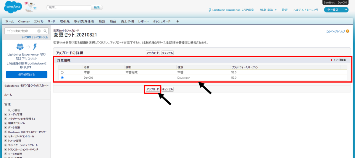Expand the ユーザの管理 tree node

6,115
